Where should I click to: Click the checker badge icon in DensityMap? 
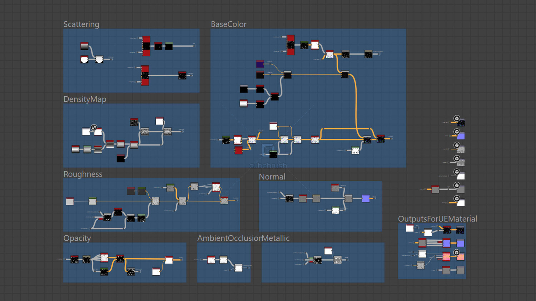click(x=94, y=127)
